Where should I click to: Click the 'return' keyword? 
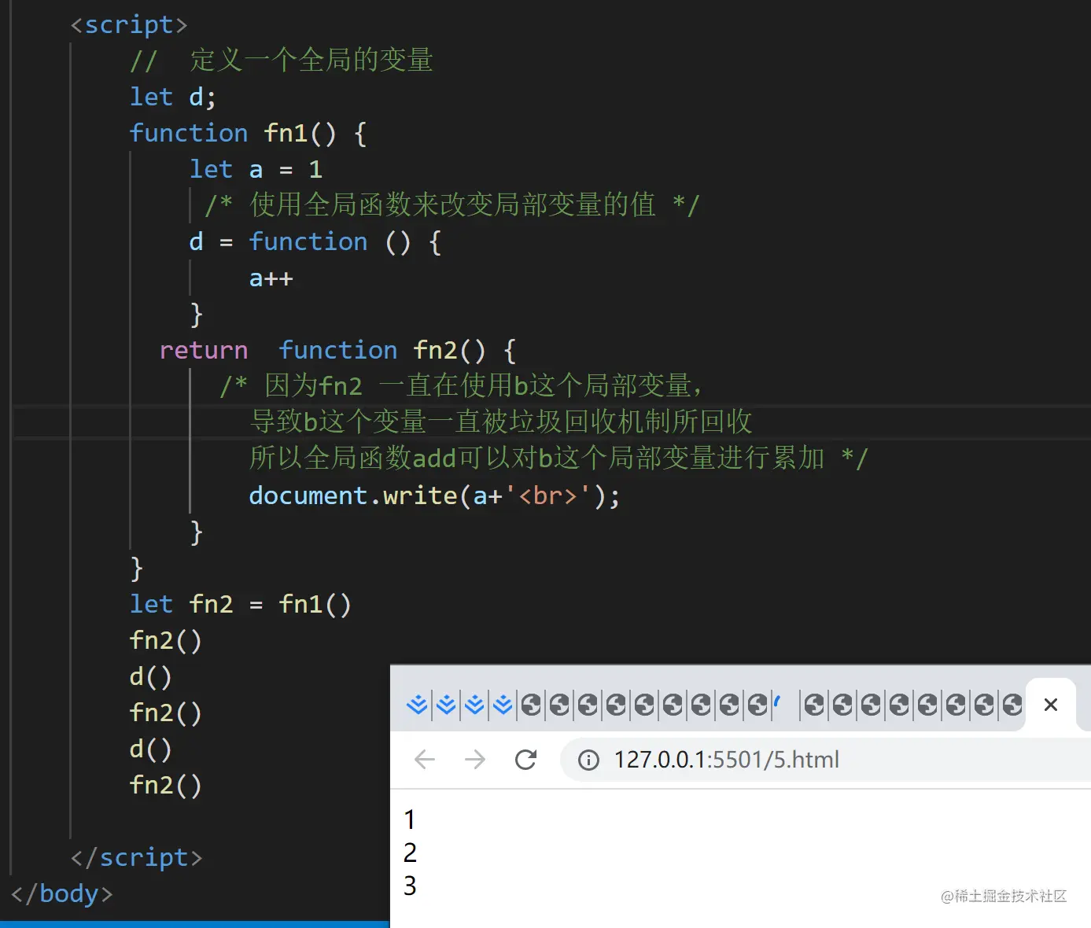(x=204, y=350)
